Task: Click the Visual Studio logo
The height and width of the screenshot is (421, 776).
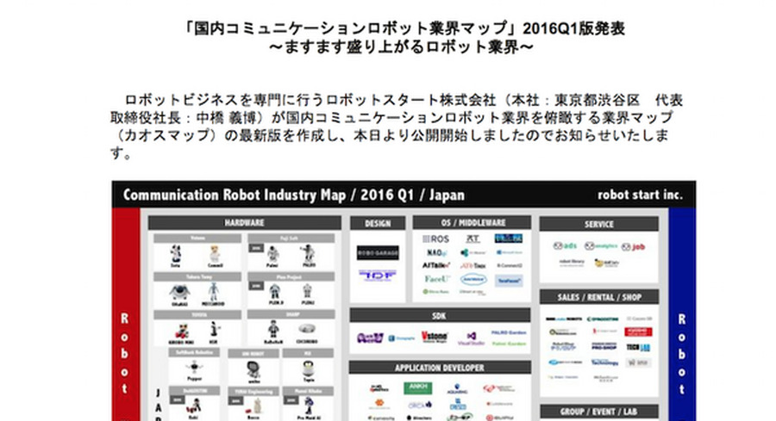Action: coord(471,337)
